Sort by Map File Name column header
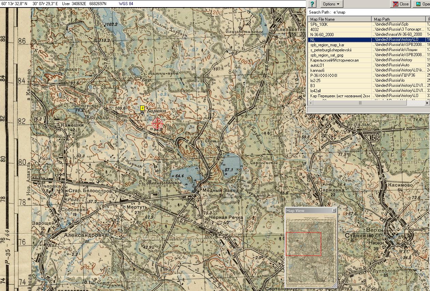This screenshot has height=291, width=430. point(339,19)
